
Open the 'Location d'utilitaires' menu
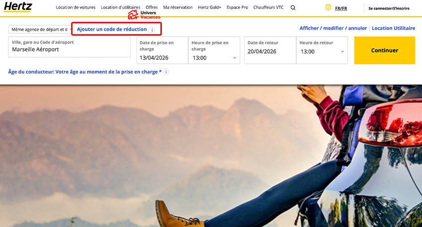pyautogui.click(x=120, y=7)
